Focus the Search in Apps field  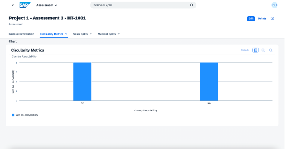click(141, 5)
